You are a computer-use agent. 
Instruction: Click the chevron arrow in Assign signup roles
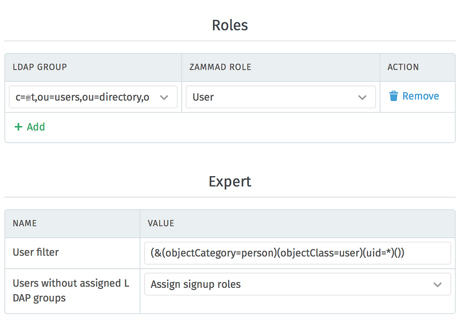[438, 284]
